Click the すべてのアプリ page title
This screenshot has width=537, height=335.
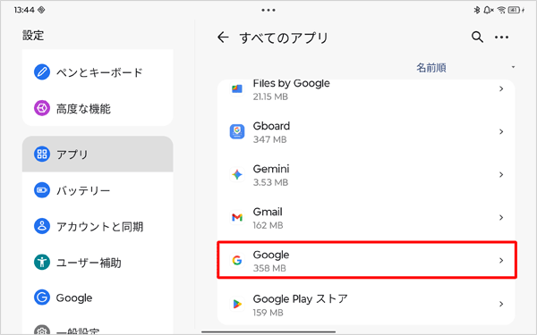(x=284, y=38)
